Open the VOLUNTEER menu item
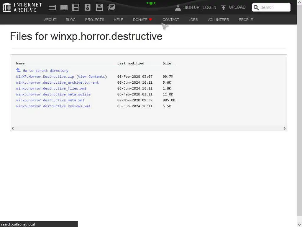Image resolution: width=302 pixels, height=227 pixels. click(x=218, y=20)
